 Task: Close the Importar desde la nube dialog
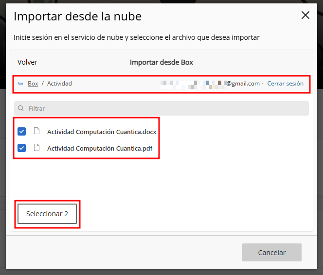click(x=305, y=15)
